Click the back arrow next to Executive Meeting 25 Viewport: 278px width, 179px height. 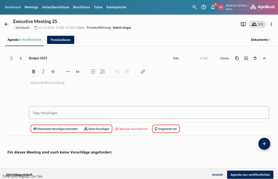[x=6, y=24]
